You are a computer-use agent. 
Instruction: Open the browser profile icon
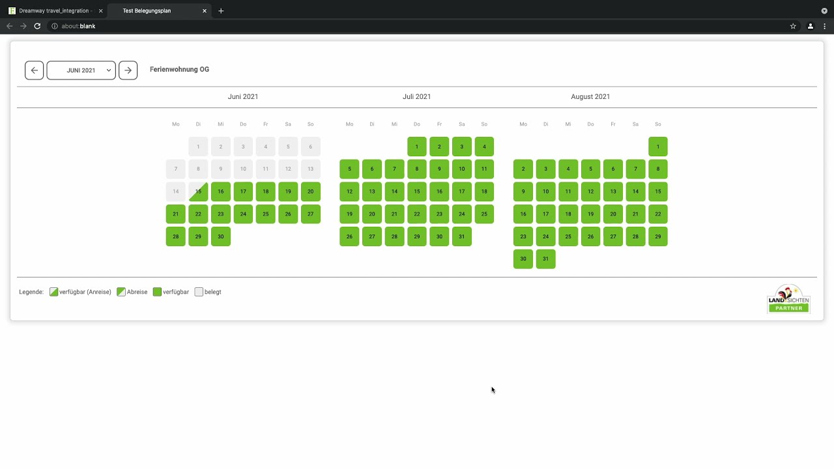click(x=811, y=26)
